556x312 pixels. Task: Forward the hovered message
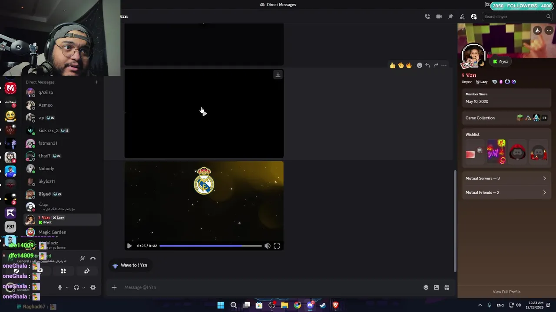click(x=436, y=65)
